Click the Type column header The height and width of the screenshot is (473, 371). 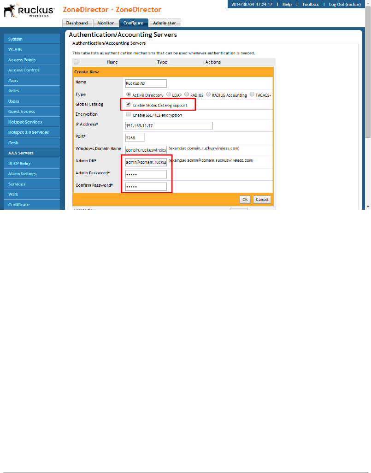pos(162,62)
